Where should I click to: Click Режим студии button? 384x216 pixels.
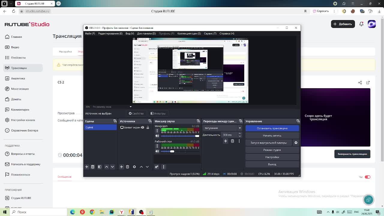pos(272,150)
